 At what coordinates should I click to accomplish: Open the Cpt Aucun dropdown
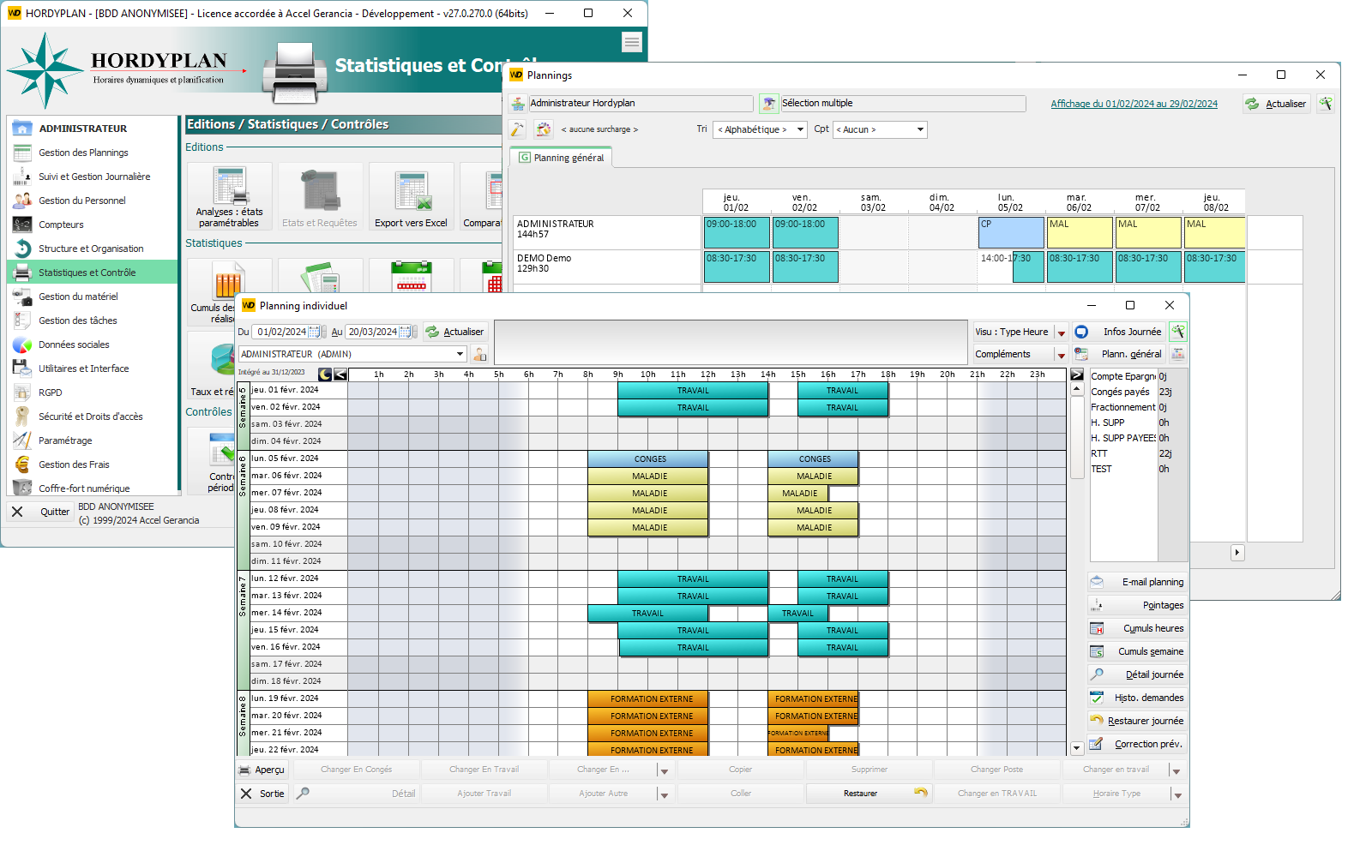click(920, 129)
